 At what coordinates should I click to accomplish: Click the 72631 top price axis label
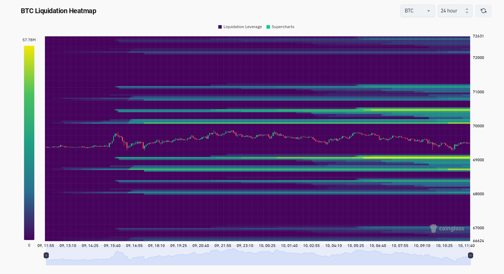(478, 36)
